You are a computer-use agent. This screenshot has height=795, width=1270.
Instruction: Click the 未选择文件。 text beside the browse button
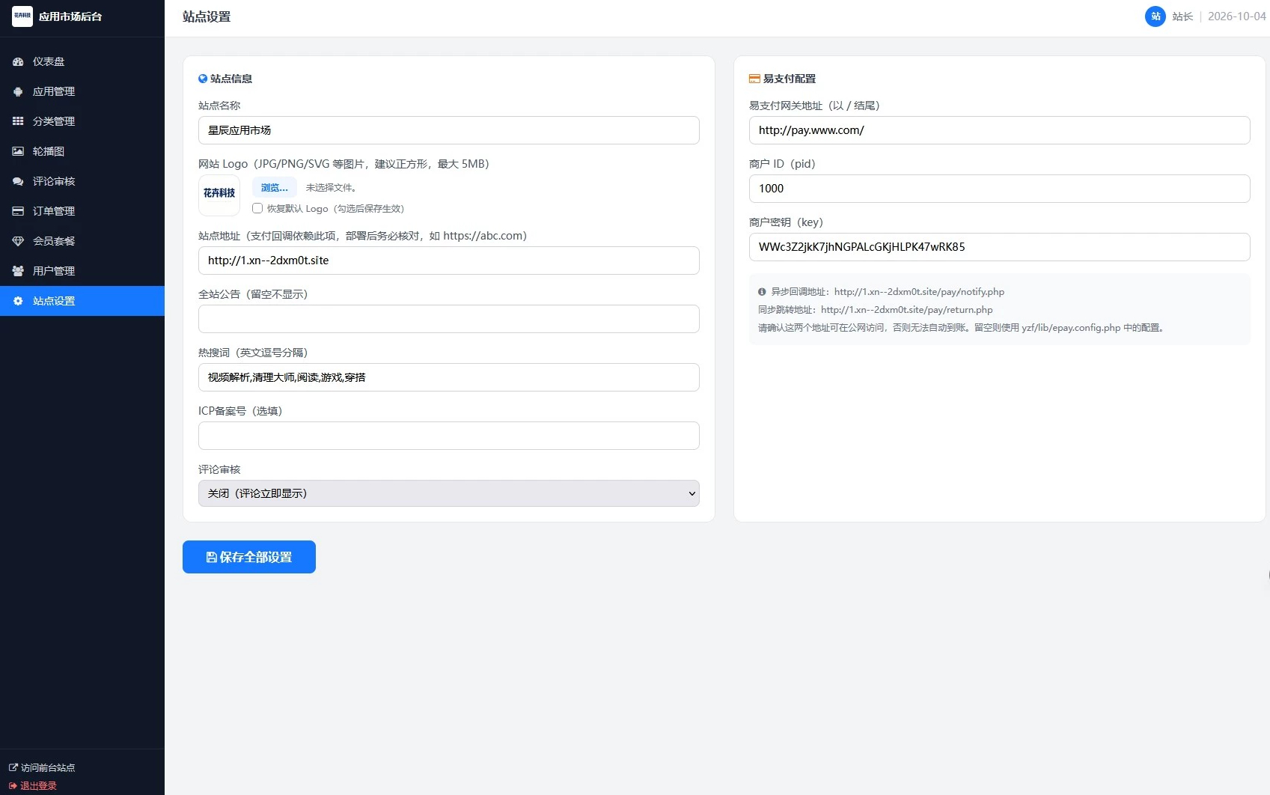(331, 187)
